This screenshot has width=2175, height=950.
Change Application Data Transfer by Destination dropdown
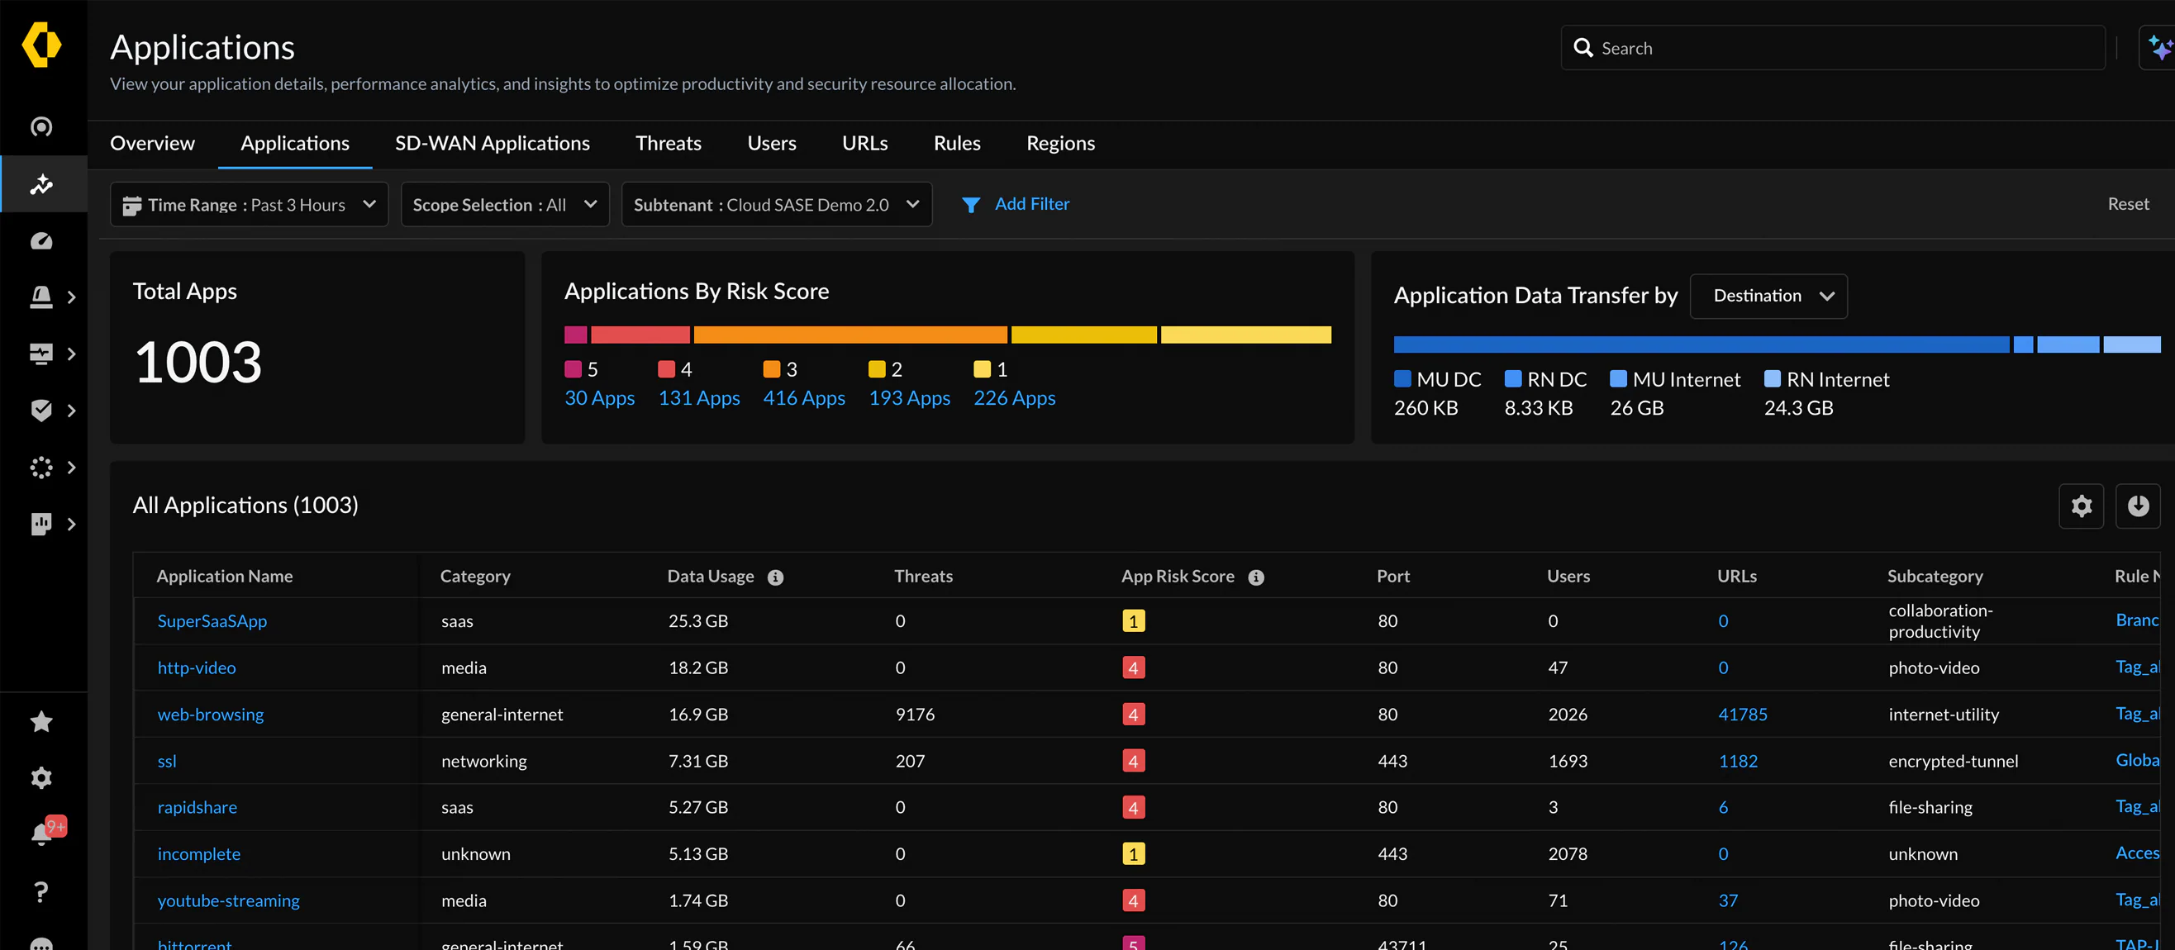[x=1768, y=296]
